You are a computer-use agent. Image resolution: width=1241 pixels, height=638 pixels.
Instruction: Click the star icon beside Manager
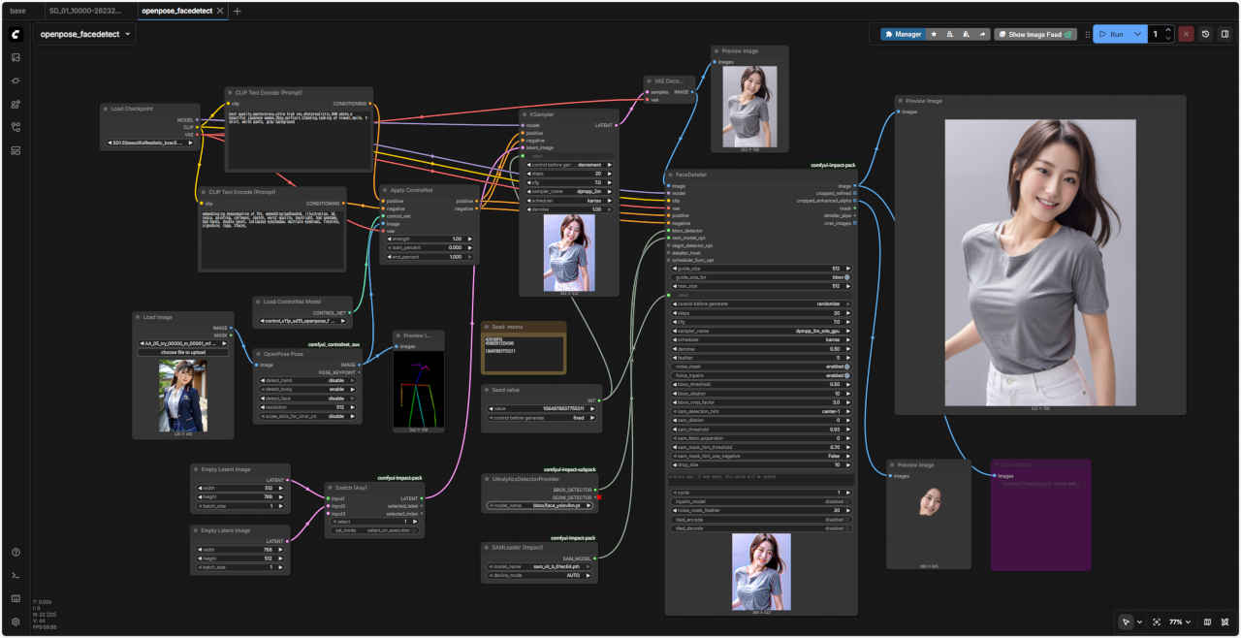click(934, 34)
